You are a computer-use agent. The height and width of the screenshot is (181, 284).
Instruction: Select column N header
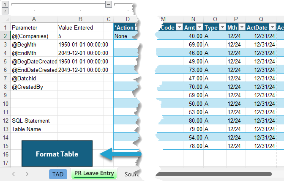[193, 19]
